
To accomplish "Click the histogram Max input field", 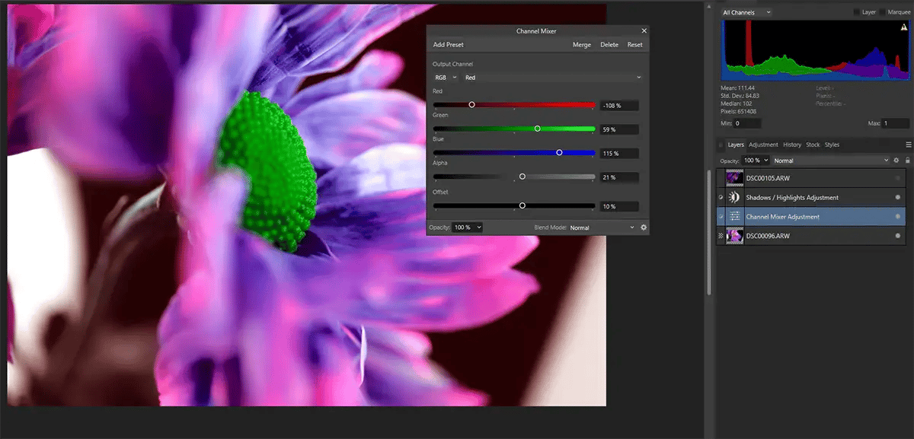I will (x=896, y=123).
